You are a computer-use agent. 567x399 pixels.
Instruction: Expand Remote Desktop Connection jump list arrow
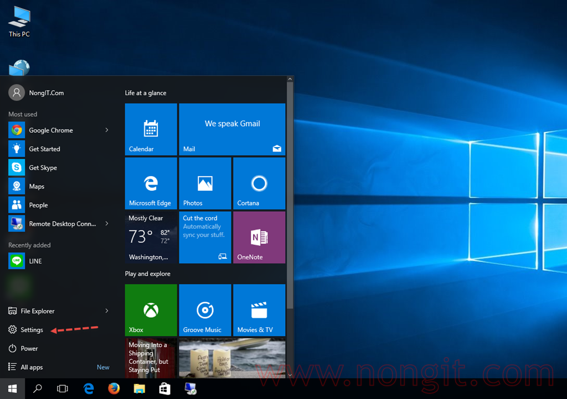107,224
